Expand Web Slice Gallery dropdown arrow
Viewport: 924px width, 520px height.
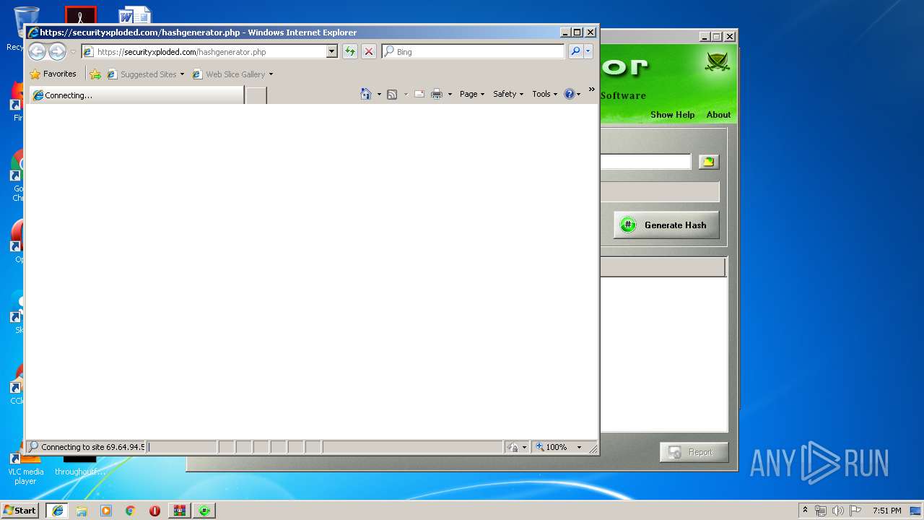click(271, 74)
